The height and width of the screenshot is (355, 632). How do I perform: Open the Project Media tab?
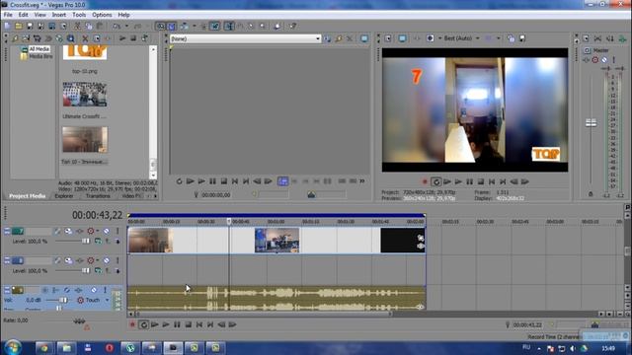coord(27,196)
